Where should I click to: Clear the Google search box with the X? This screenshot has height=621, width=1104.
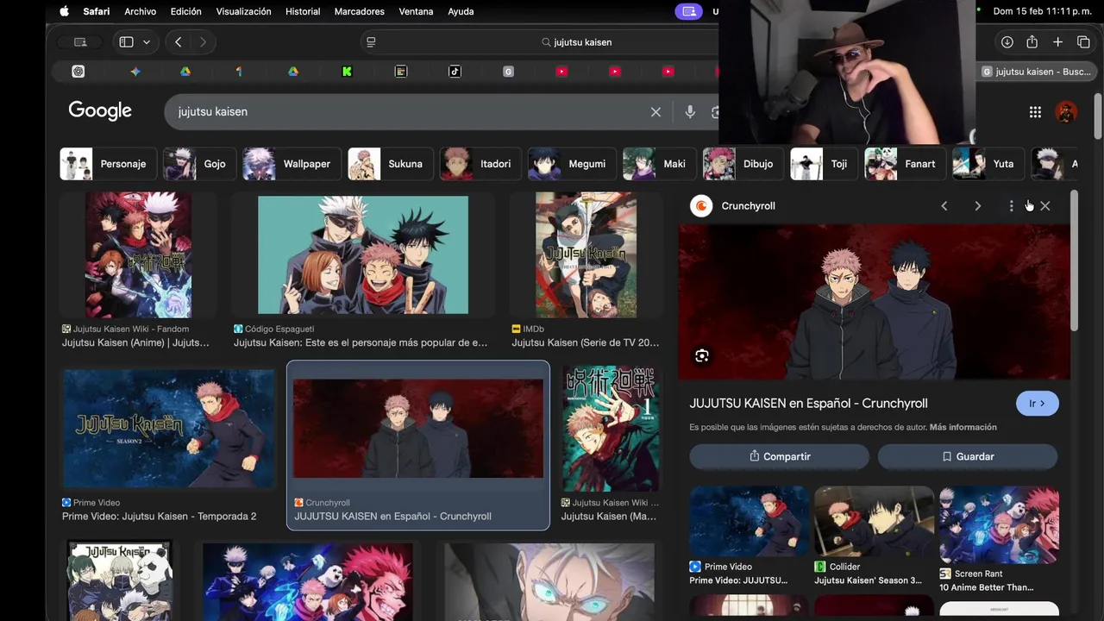655,112
